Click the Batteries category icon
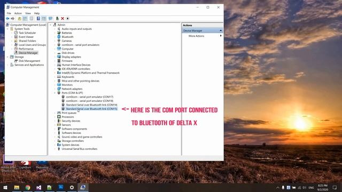The width and height of the screenshot is (342, 192). click(59, 33)
